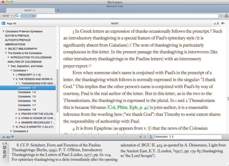The width and height of the screenshot is (229, 166).
Task: Collapse the Colossians Philemon Ephesians tree node
Action: point(3,31)
